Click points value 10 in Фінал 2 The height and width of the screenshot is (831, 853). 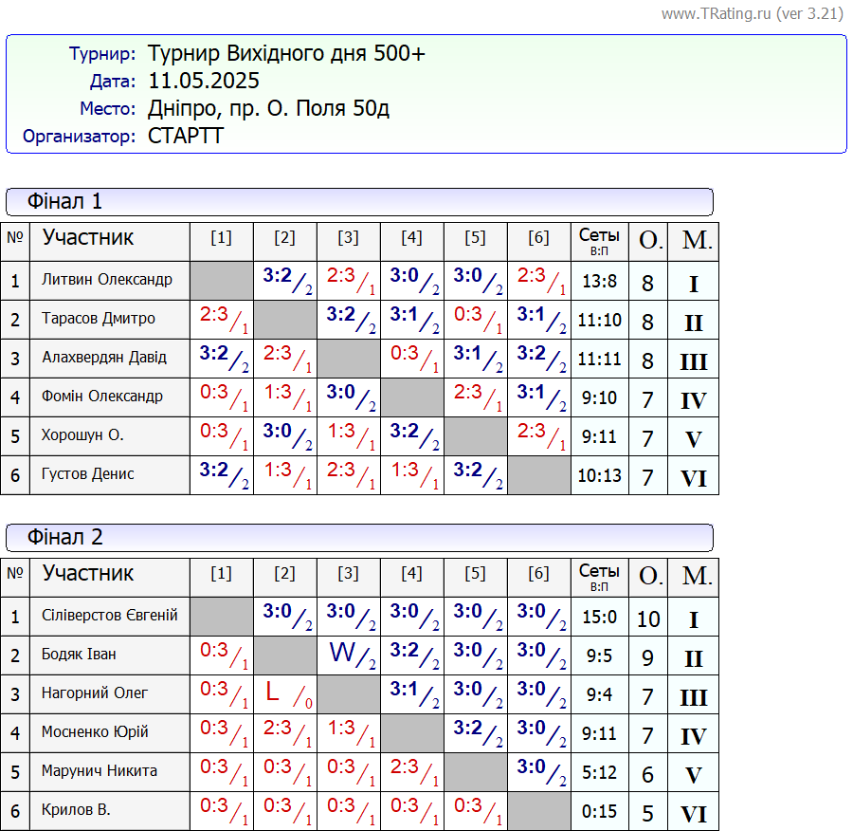647,619
